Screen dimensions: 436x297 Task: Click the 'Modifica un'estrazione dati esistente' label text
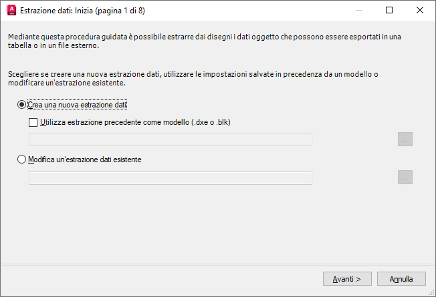85,160
